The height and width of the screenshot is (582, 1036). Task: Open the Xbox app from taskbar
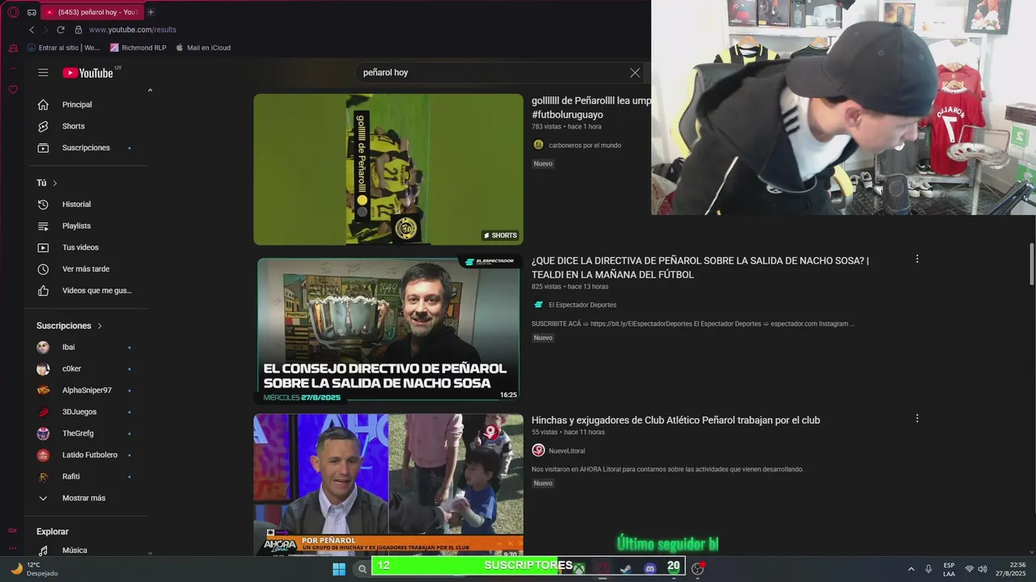point(580,568)
